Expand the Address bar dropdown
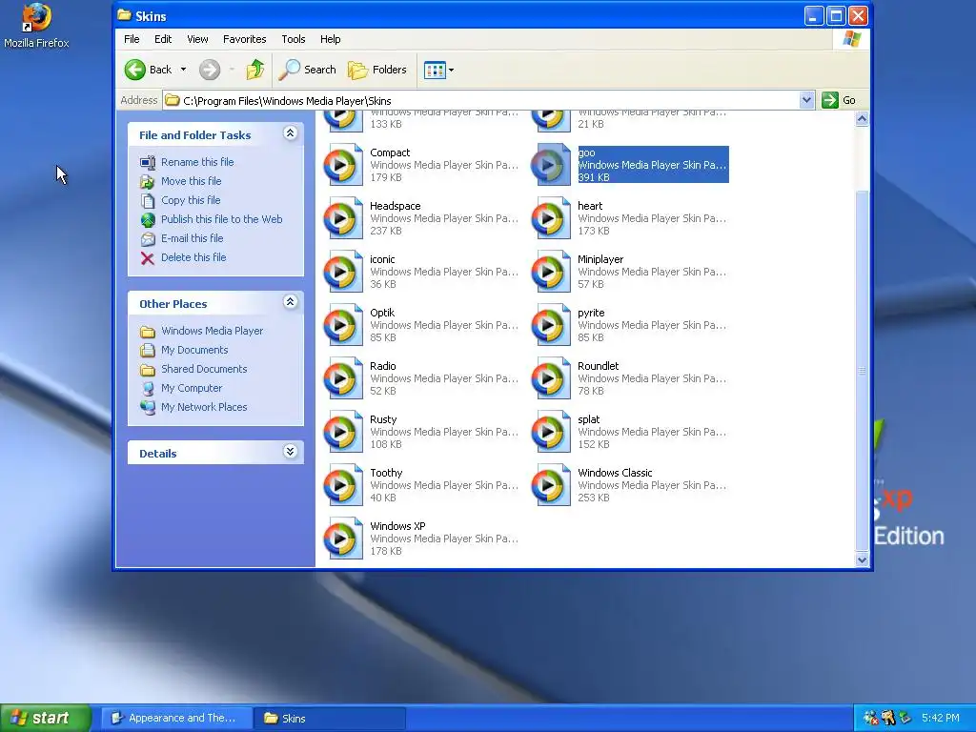Image resolution: width=976 pixels, height=732 pixels. pyautogui.click(x=806, y=100)
